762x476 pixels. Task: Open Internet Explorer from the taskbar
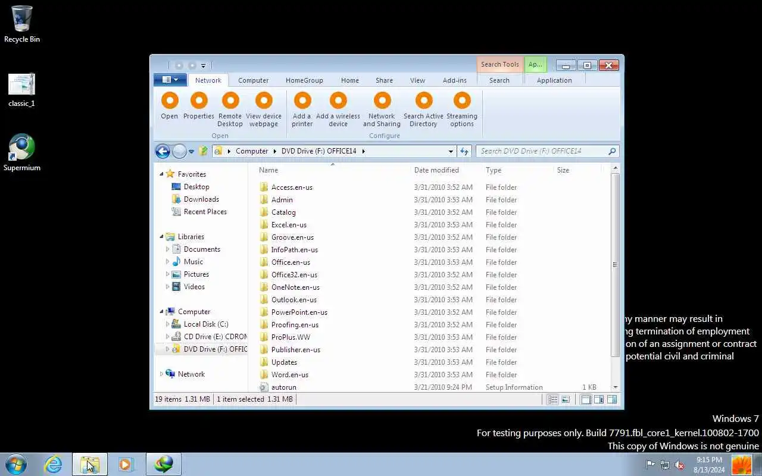pyautogui.click(x=54, y=464)
